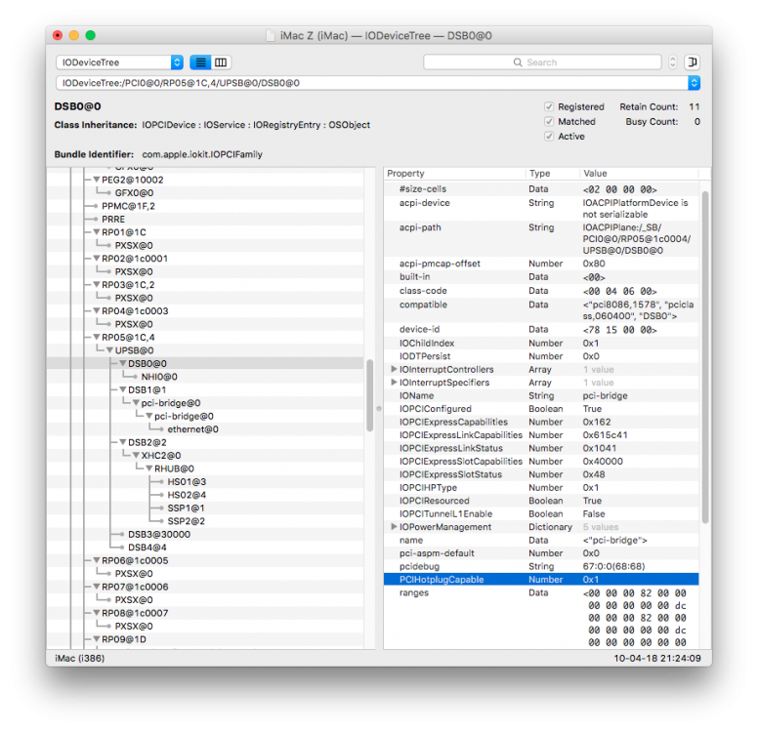Select the ethernet@0 tree item
Screen dimensions: 758x732
pyautogui.click(x=192, y=429)
